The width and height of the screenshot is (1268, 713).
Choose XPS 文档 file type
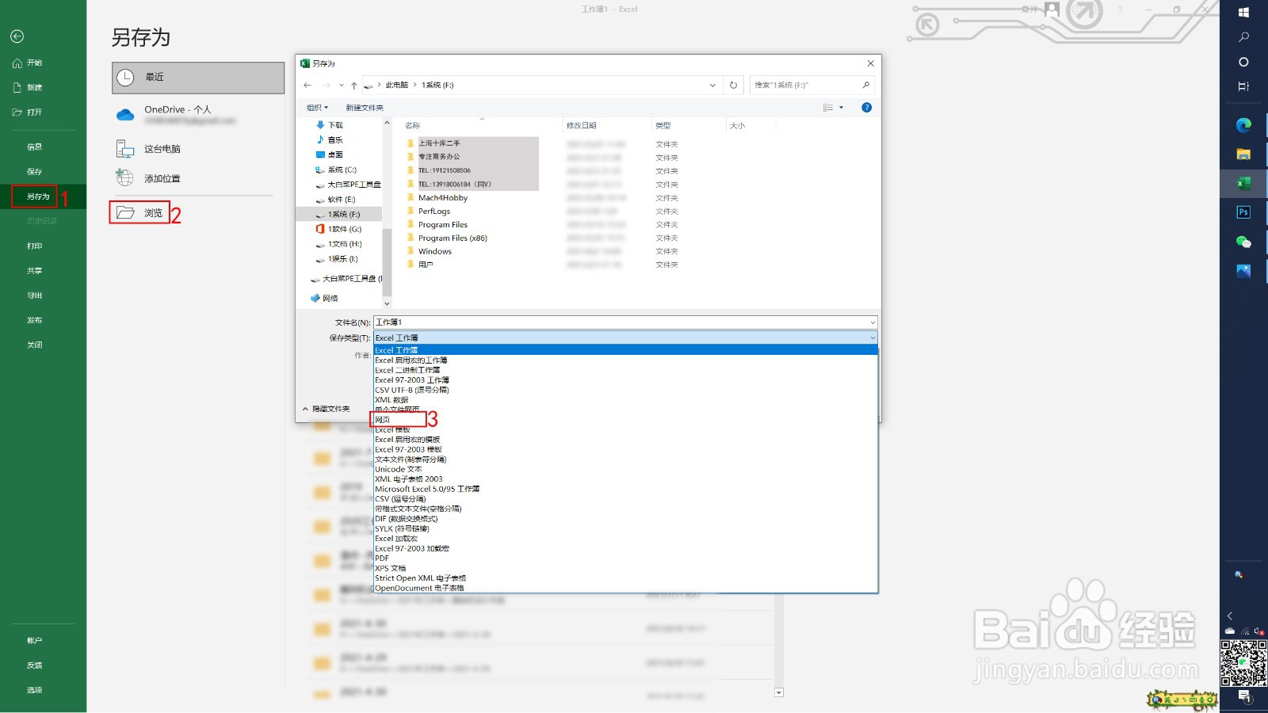coord(391,568)
